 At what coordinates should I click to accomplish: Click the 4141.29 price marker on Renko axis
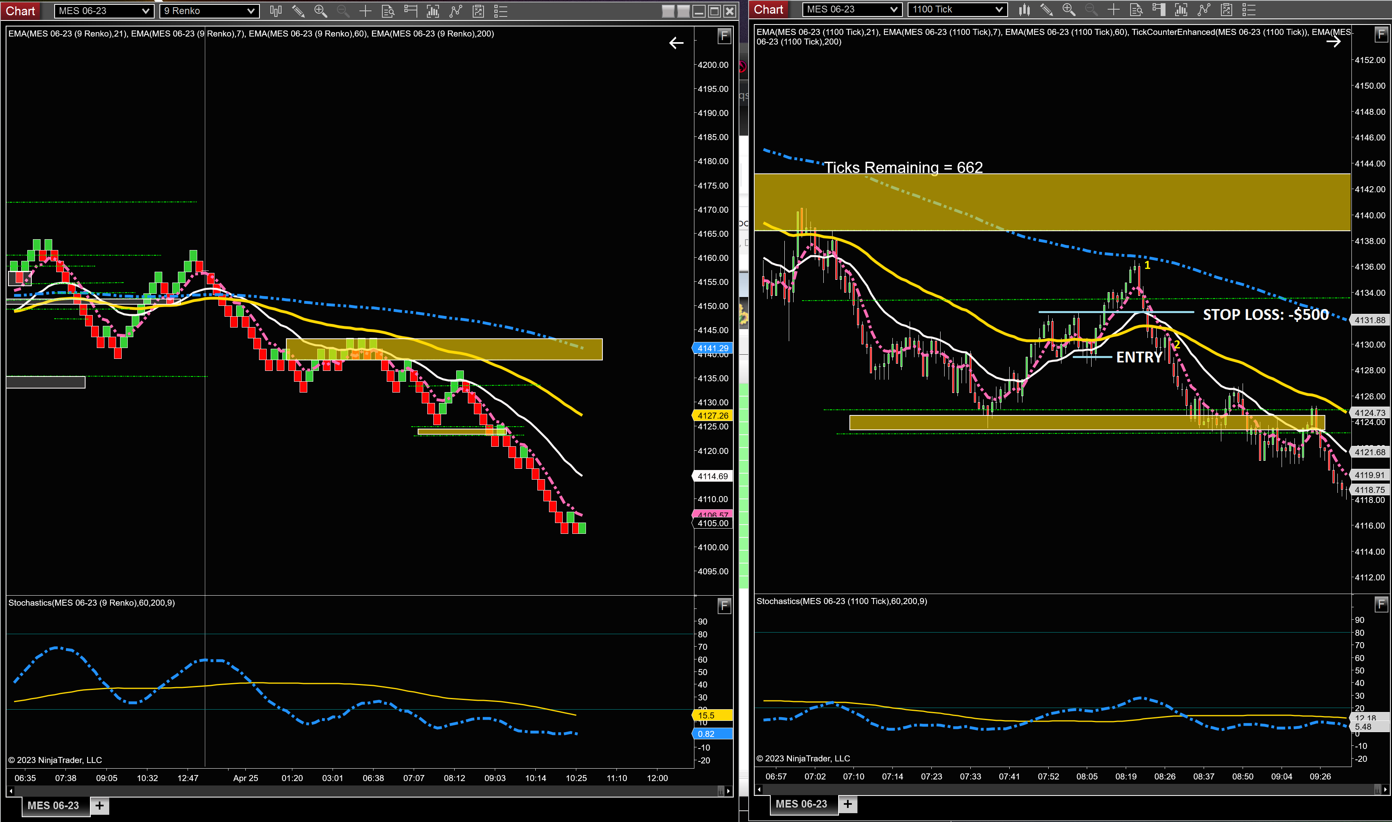(712, 348)
